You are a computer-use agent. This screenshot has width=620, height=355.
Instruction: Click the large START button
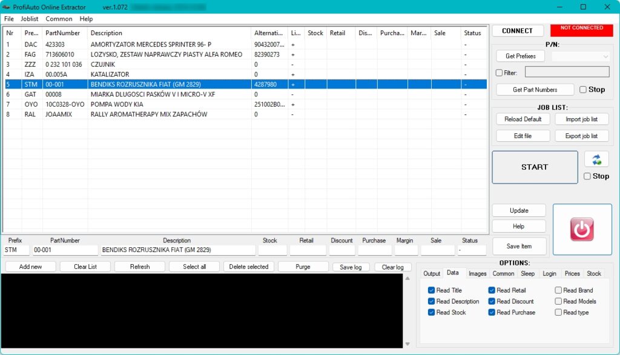pyautogui.click(x=535, y=167)
